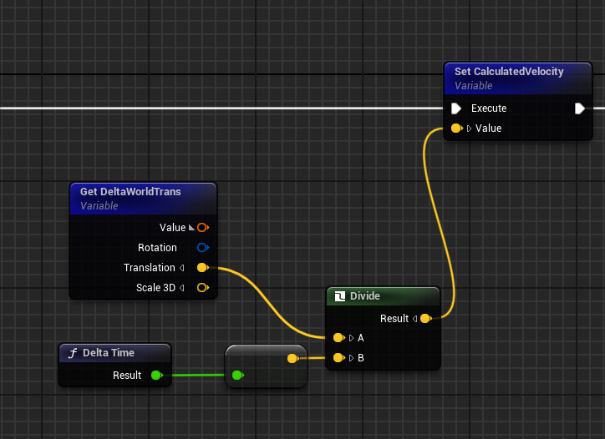Click the Value output pin of Get DeltaWorldTrans
This screenshot has height=439, width=605.
(203, 227)
